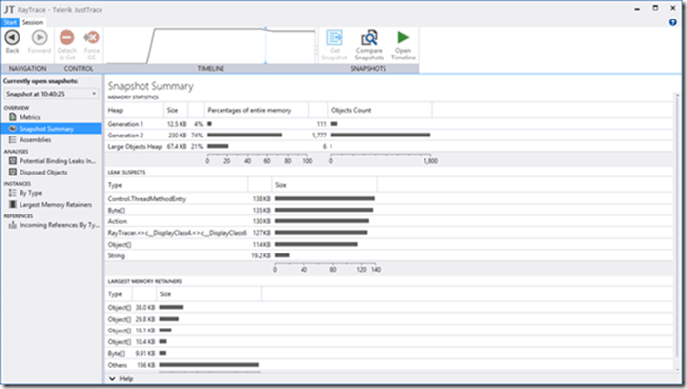Switch to the Session ribbon tab
This screenshot has height=389, width=687.
coord(32,22)
